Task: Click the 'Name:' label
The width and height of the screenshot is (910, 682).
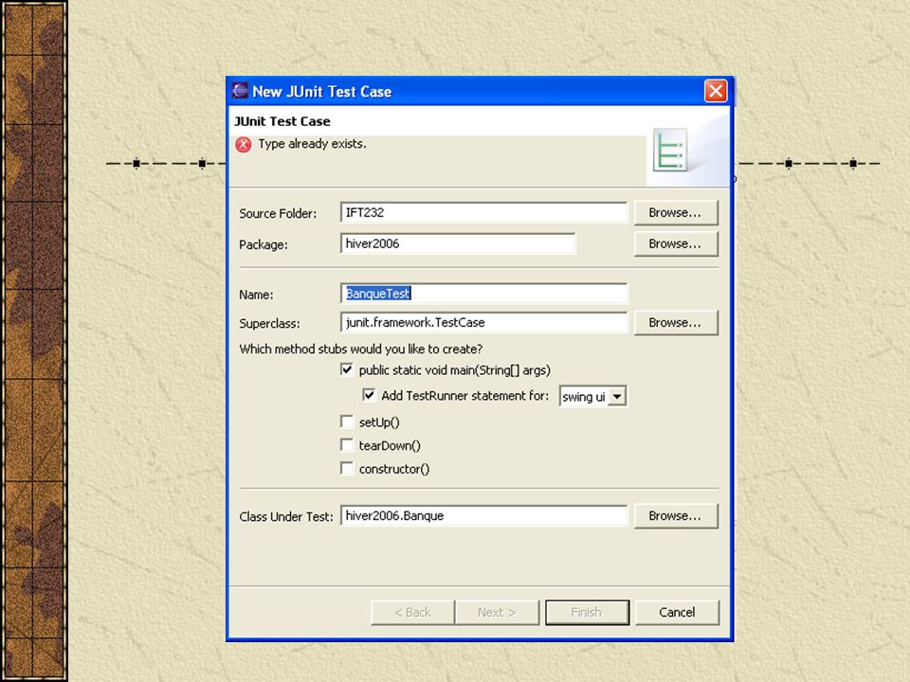Action: pos(256,295)
